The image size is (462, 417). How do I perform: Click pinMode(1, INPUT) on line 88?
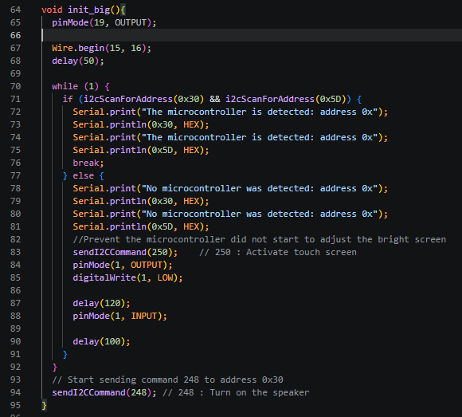120,317
